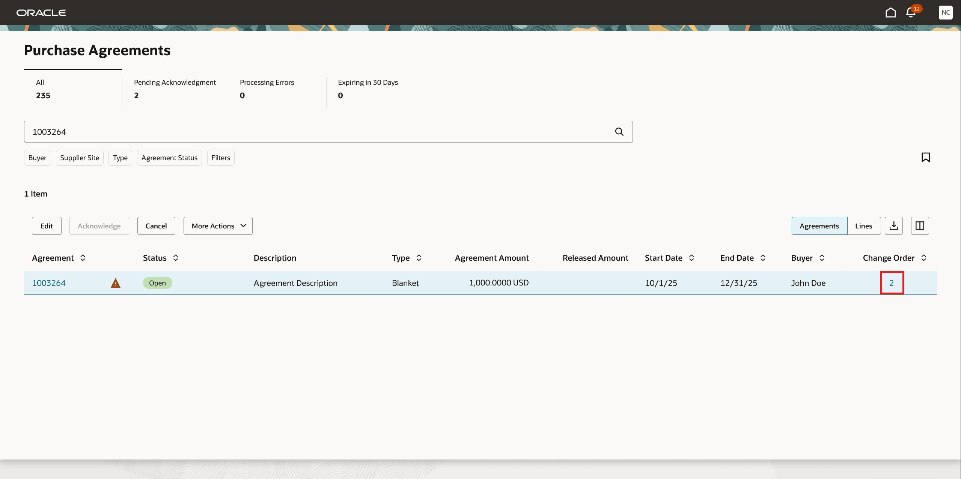961x479 pixels.
Task: Switch to the Pending Acknowledgment tab
Action: 175,89
